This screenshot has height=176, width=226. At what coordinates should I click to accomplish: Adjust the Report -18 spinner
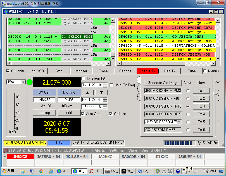(105, 107)
